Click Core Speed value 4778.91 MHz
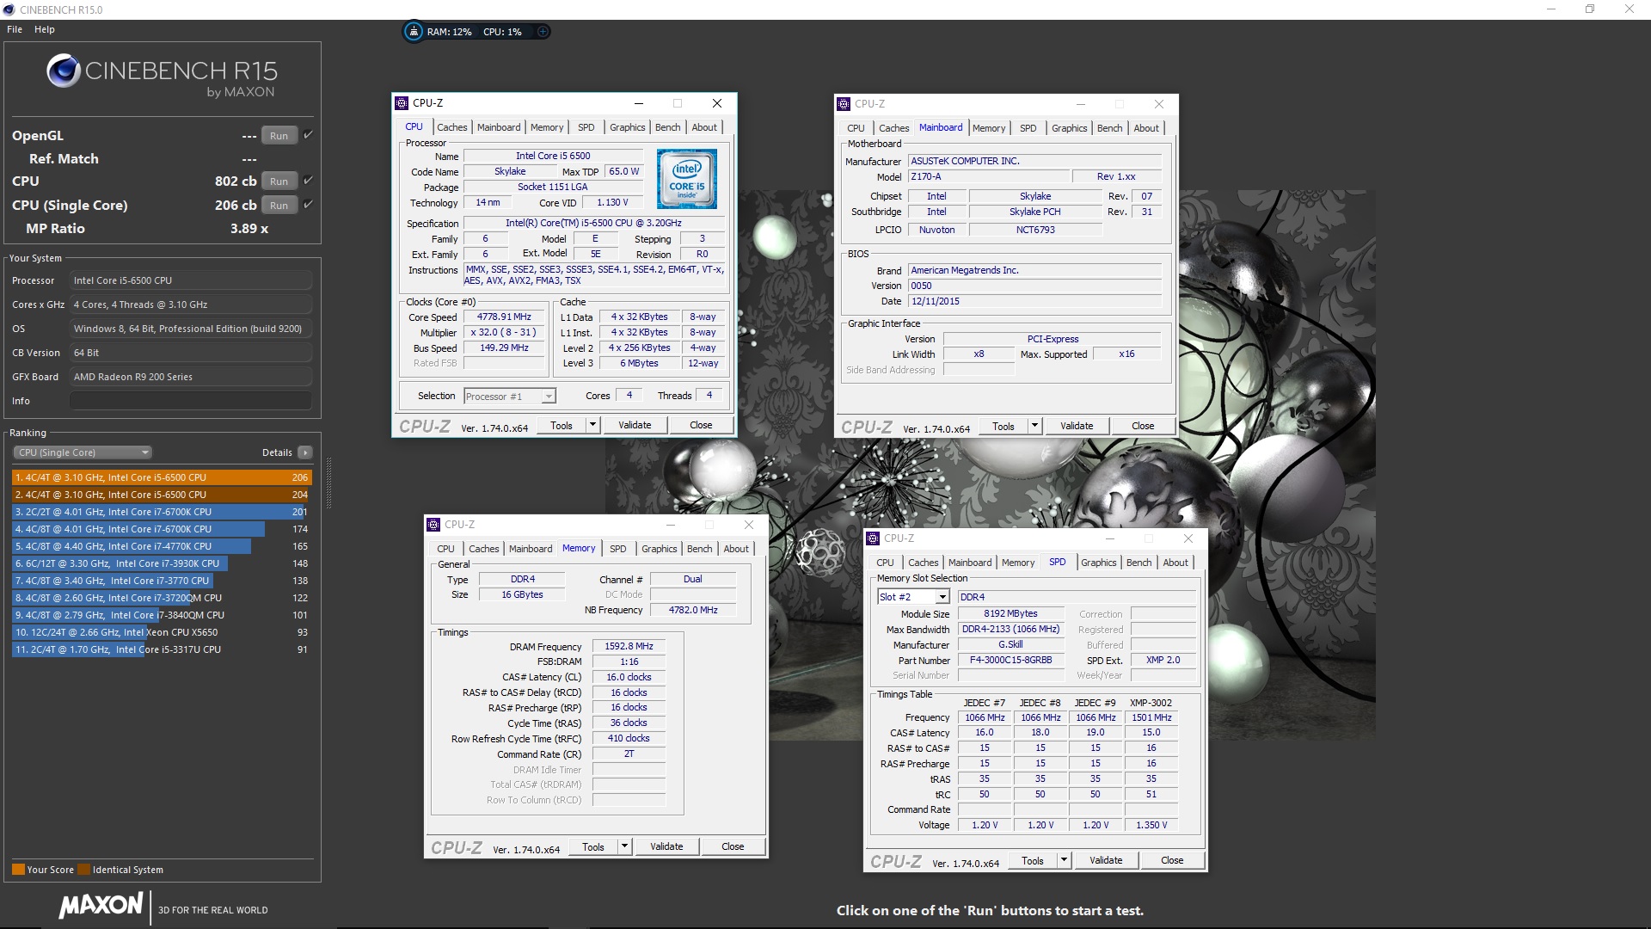Image resolution: width=1651 pixels, height=929 pixels. pos(504,317)
